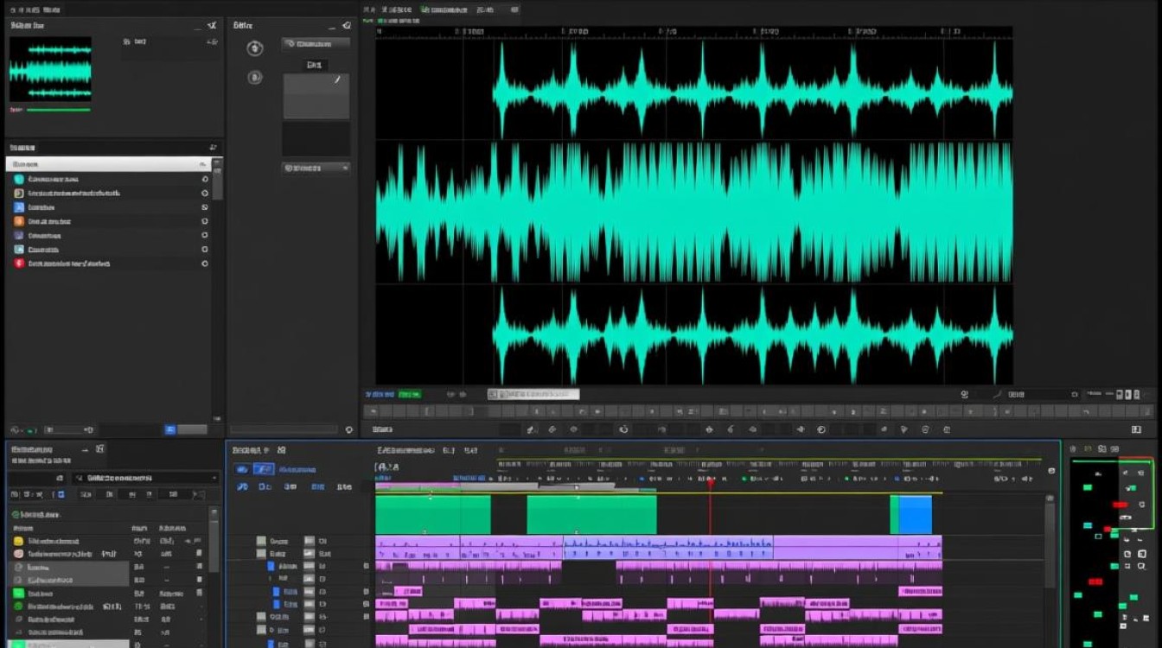
Task: Open the dropdown below the middle panel's preview boxes
Action: click(x=316, y=168)
